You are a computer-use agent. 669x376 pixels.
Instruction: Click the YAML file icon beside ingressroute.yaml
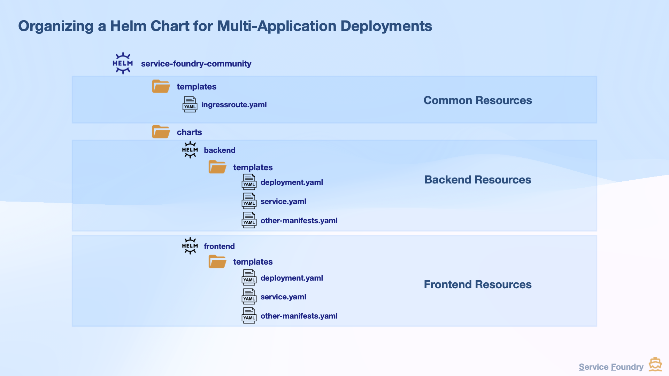click(x=190, y=104)
